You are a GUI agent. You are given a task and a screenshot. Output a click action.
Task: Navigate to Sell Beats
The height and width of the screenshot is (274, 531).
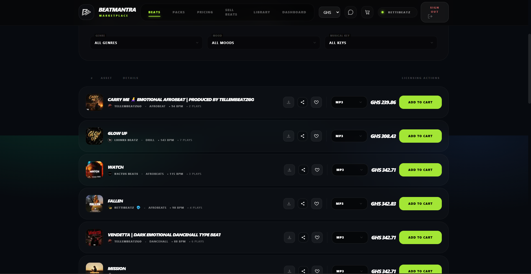231,12
